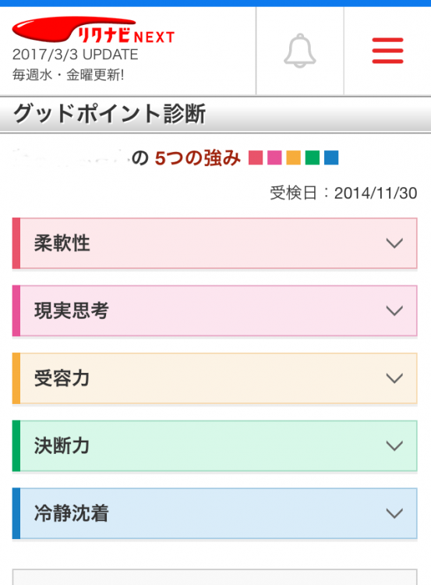
Task: Click the グッドポイント診断 heading bar
Action: (215, 114)
